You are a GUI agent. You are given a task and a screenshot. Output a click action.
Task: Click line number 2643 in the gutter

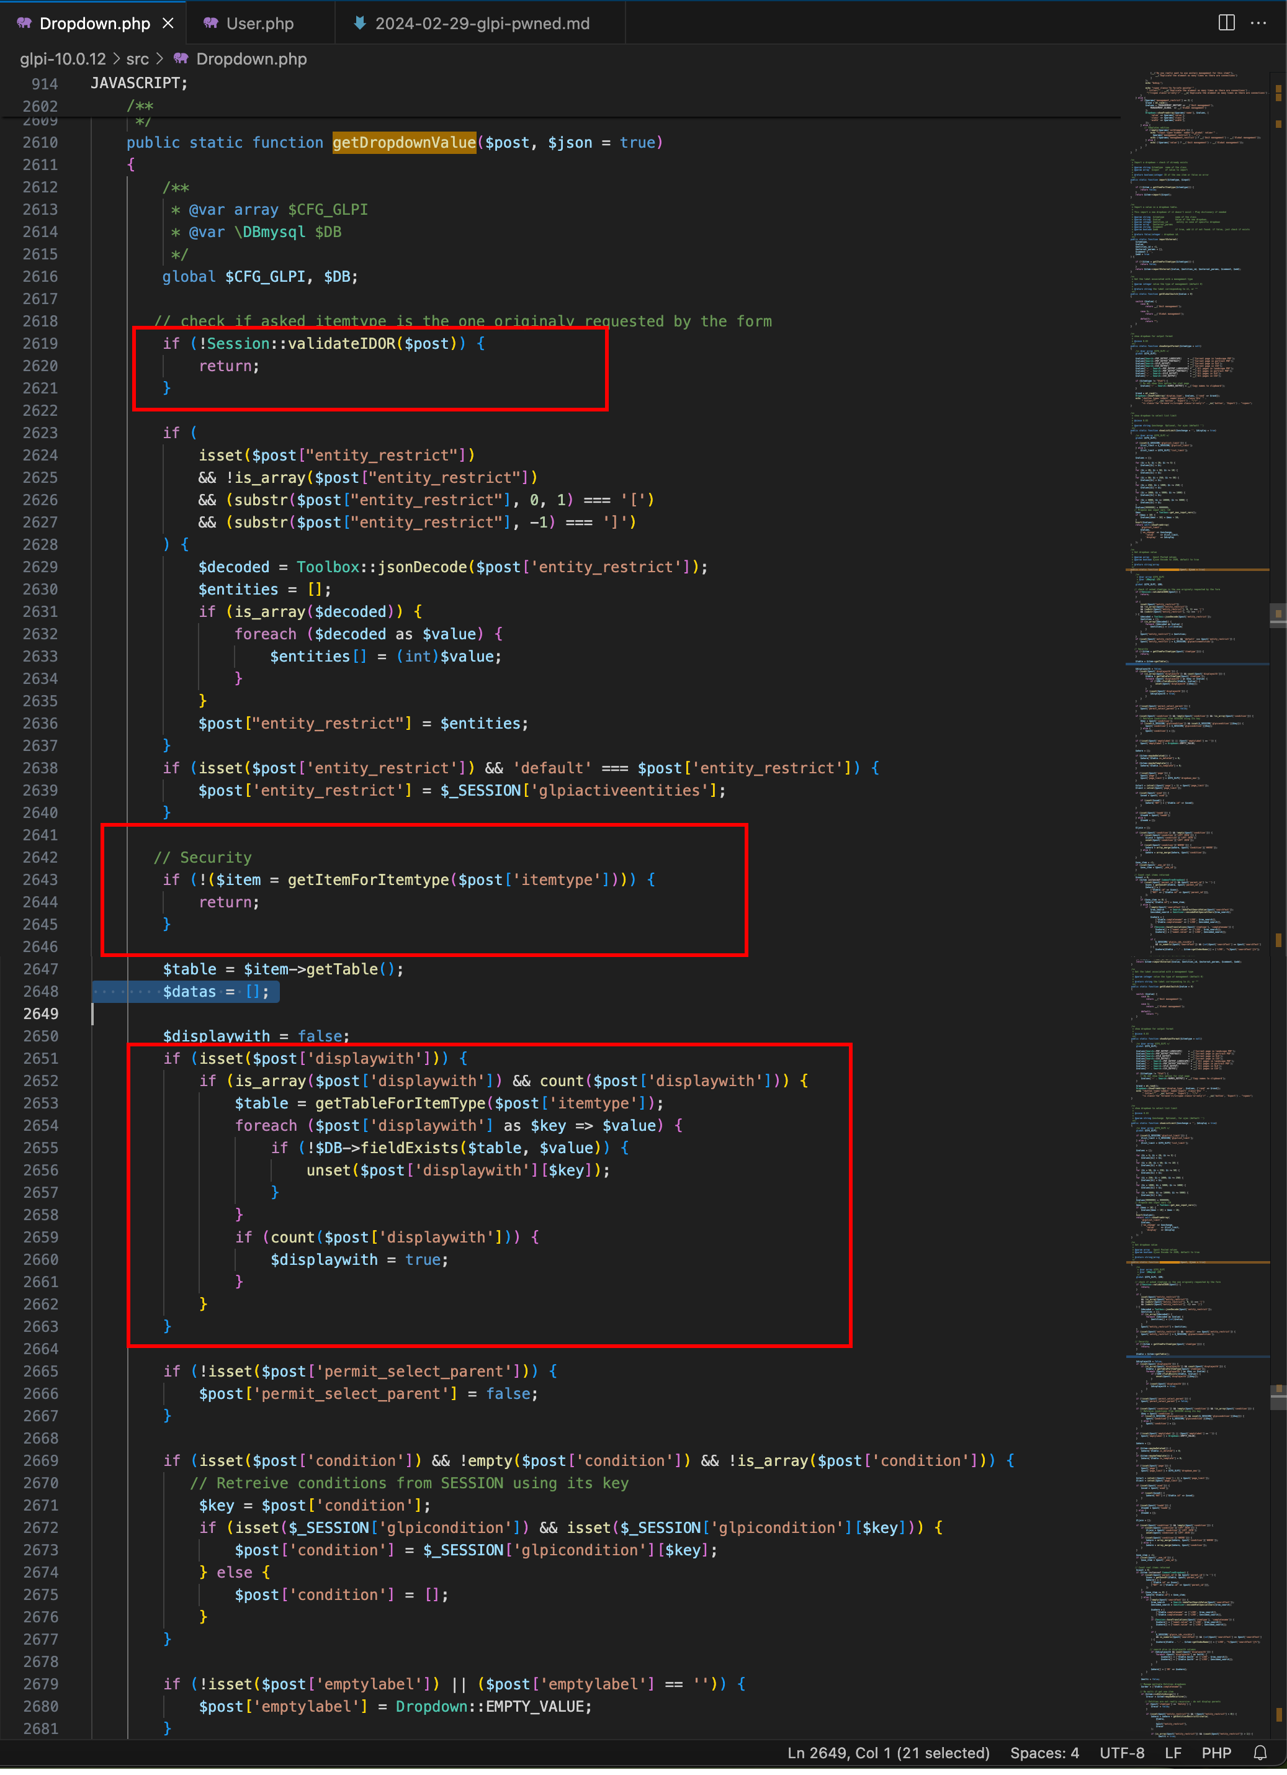point(40,879)
